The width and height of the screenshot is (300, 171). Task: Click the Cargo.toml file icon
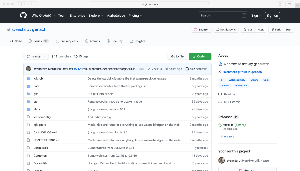tap(29, 155)
